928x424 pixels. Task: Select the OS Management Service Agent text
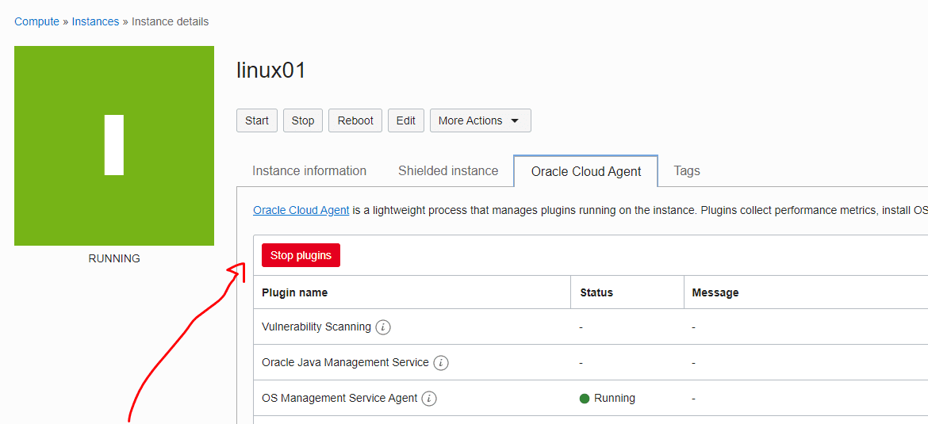click(x=339, y=399)
